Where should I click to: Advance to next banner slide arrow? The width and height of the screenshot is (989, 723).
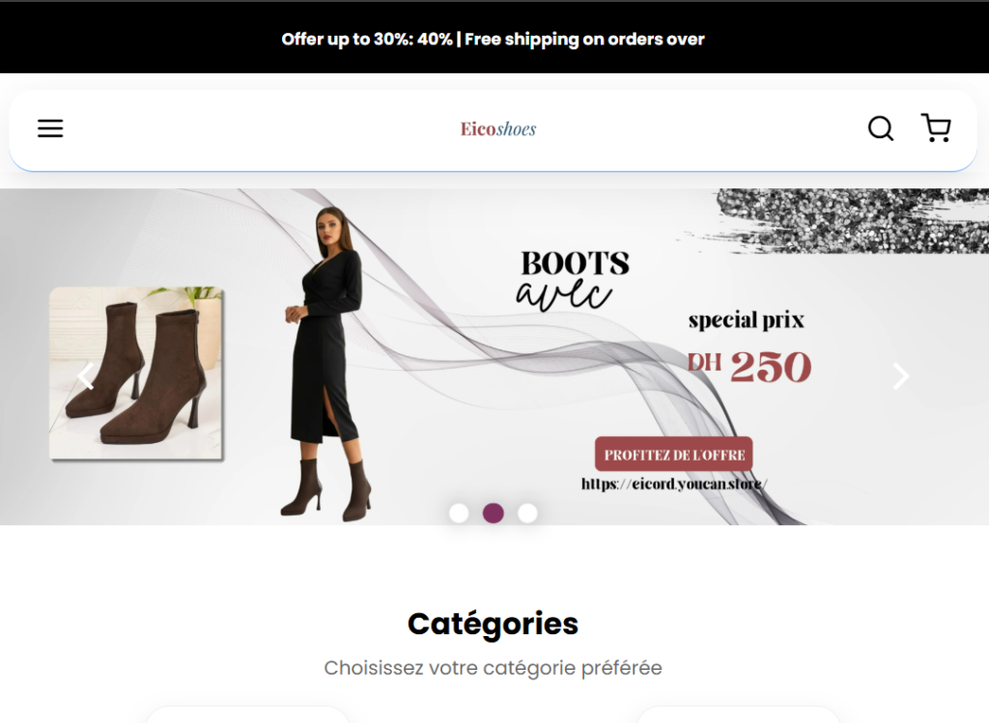click(901, 376)
